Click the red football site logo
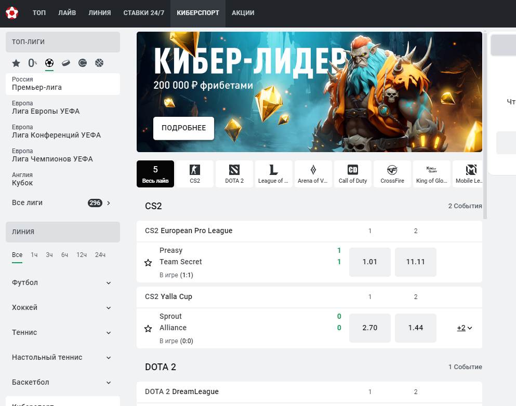516x406 pixels. [12, 13]
